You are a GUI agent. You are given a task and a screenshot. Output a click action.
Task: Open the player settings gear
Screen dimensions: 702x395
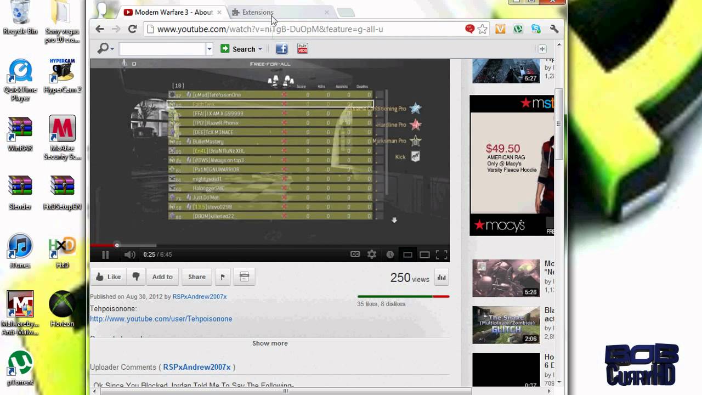coord(372,255)
